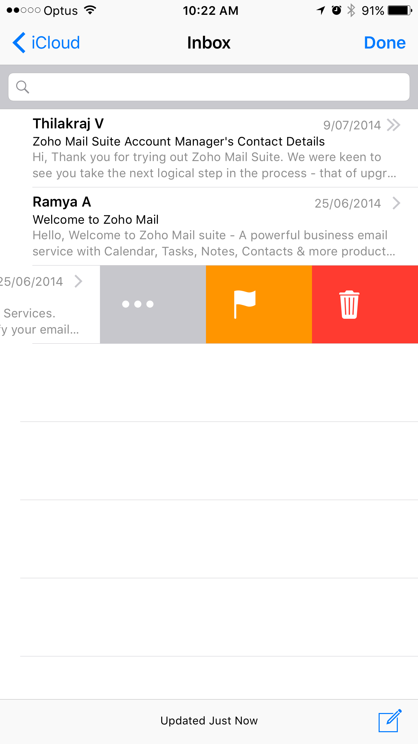Open the More options ellipsis action

point(153,304)
